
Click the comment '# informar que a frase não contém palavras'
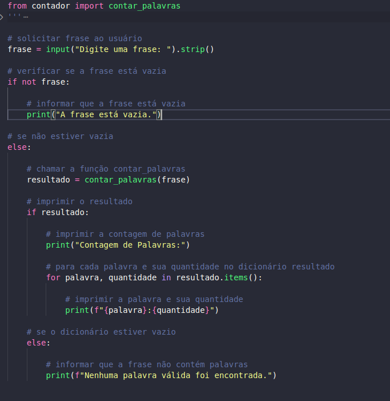click(x=147, y=365)
